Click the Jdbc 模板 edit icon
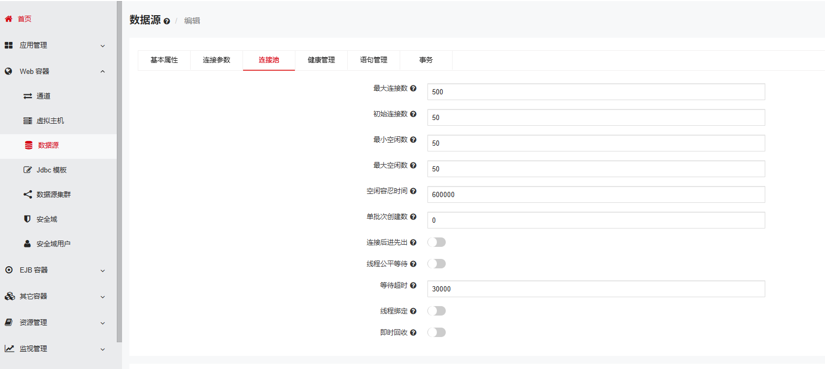Viewport: 825px width, 369px height. coord(28,170)
